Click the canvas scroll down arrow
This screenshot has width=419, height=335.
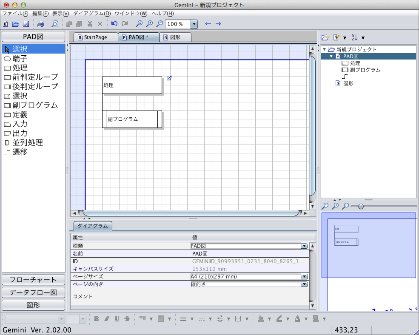click(x=312, y=206)
